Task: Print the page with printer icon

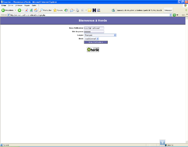Action: (x=78, y=10)
